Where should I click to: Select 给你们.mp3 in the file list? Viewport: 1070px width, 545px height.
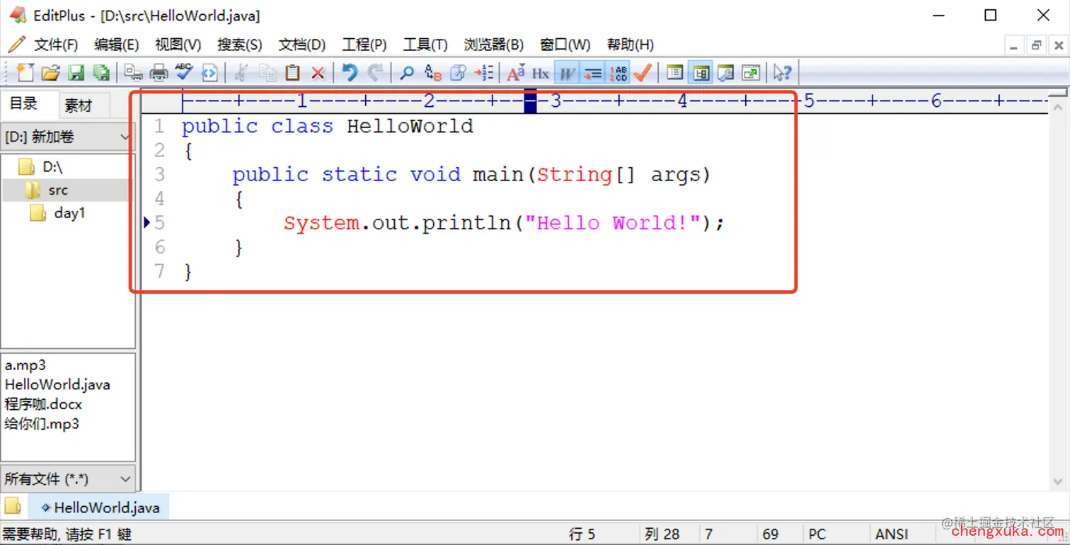pyautogui.click(x=42, y=423)
